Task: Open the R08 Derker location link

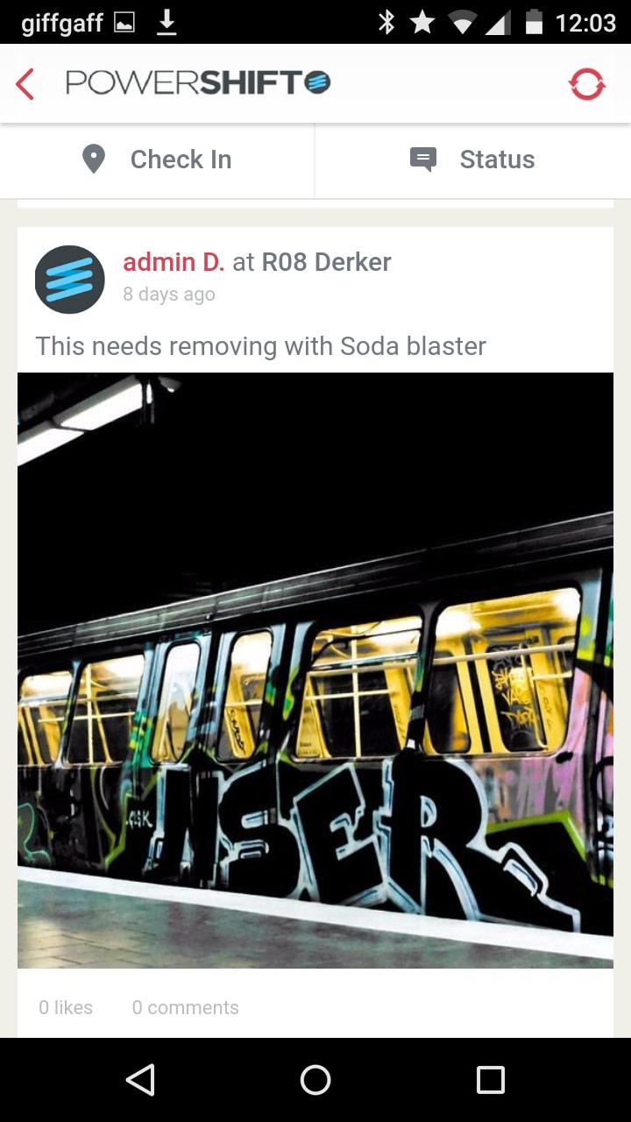Action: click(x=326, y=262)
